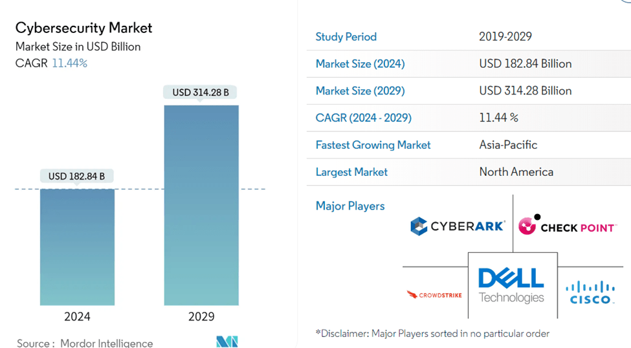Click the CrowdStrike logo
This screenshot has width=631, height=348.
click(x=434, y=295)
